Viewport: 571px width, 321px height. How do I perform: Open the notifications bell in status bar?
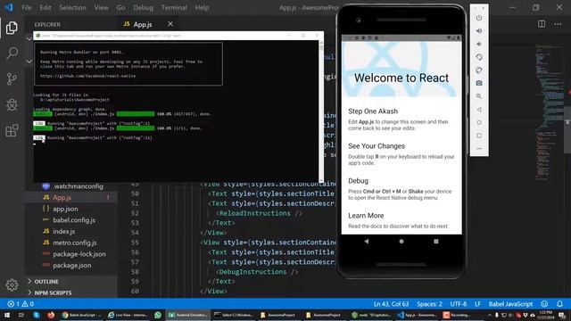559,303
